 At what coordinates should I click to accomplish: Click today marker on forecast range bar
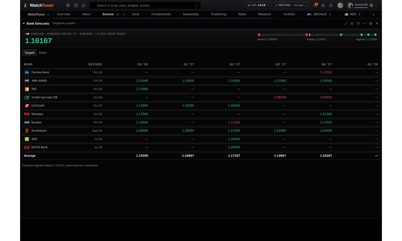coord(310,35)
